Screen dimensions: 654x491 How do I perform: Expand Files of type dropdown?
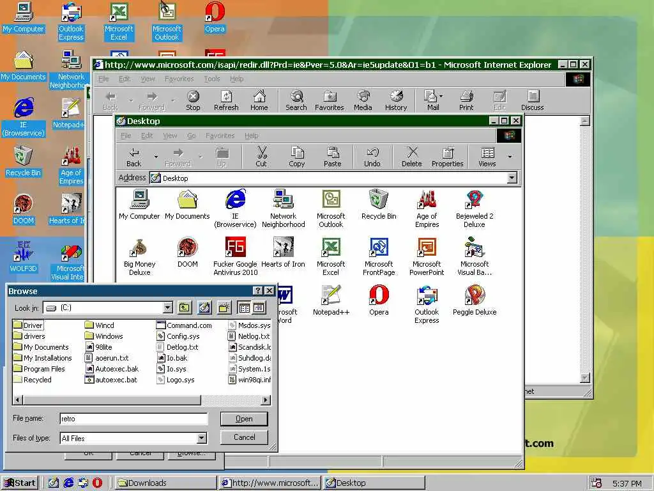coord(201,438)
